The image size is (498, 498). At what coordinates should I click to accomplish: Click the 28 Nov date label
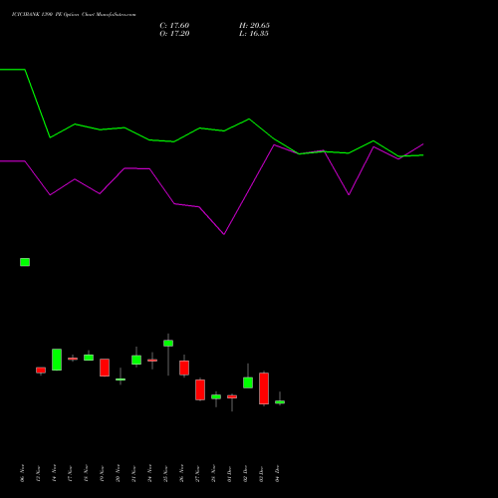pyautogui.click(x=213, y=473)
